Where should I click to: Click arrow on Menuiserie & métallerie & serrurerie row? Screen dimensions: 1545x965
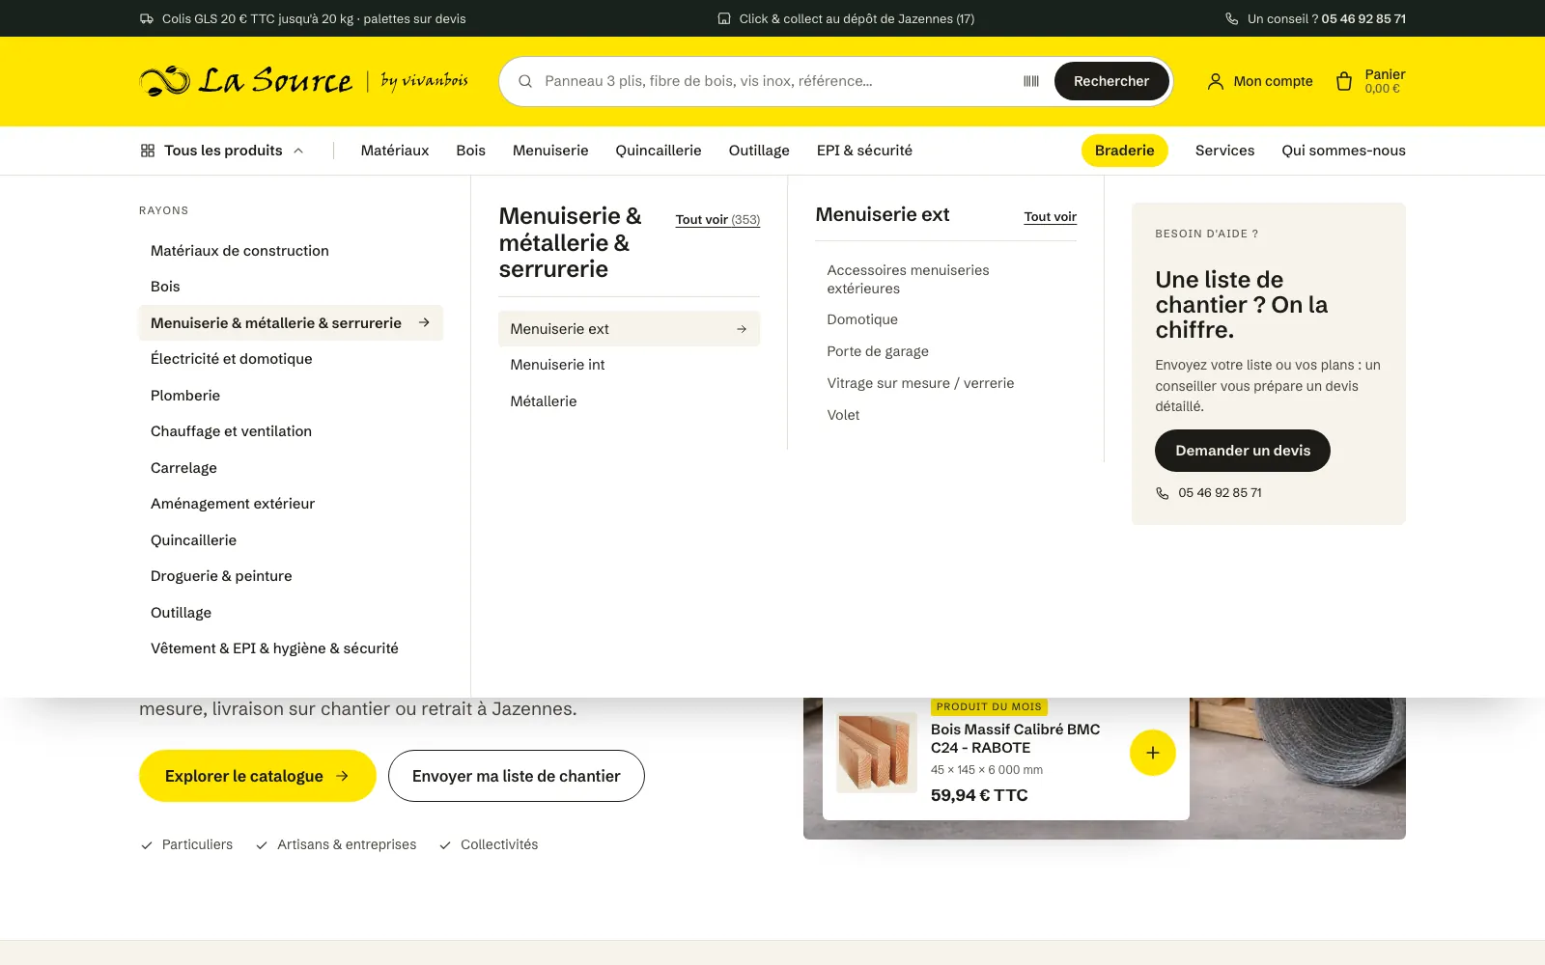tap(424, 322)
